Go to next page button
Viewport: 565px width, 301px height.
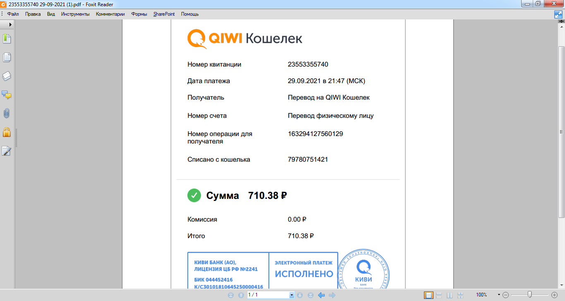tap(300, 295)
